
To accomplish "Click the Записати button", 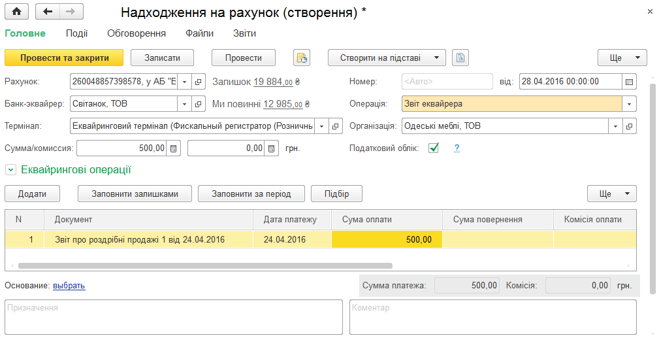I will [x=162, y=58].
